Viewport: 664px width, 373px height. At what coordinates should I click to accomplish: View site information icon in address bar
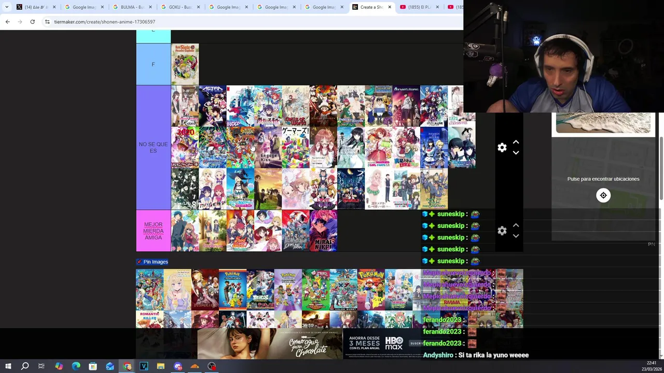47,22
